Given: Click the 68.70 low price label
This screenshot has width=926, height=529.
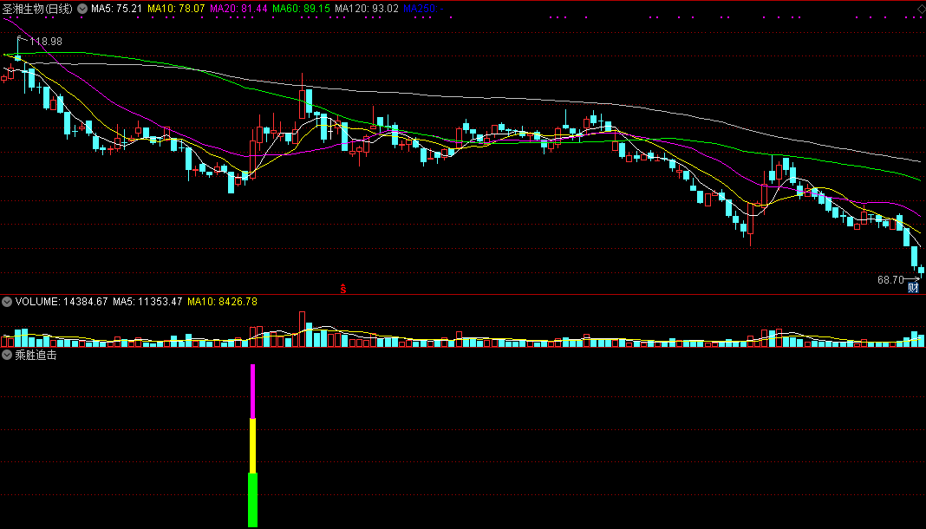Looking at the screenshot, I should [890, 280].
